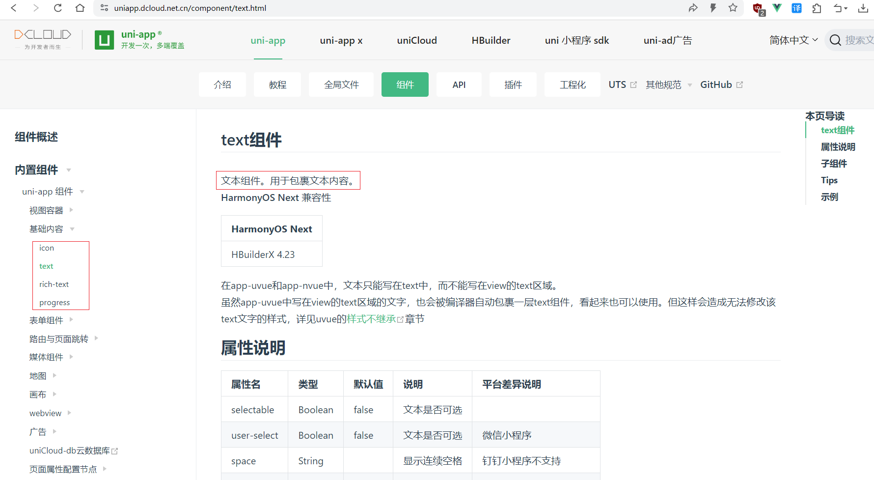Viewport: 874px width, 480px height.
Task: Open the uBlock shield extension icon
Action: pyautogui.click(x=758, y=9)
